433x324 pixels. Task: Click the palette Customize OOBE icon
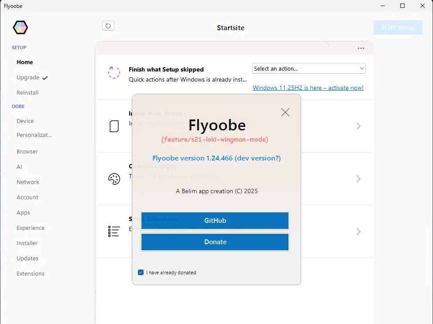(114, 179)
